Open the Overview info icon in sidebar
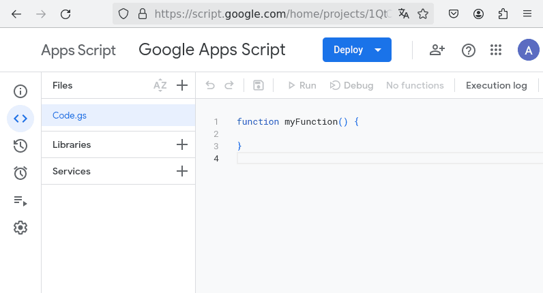This screenshot has width=543, height=293. point(20,91)
